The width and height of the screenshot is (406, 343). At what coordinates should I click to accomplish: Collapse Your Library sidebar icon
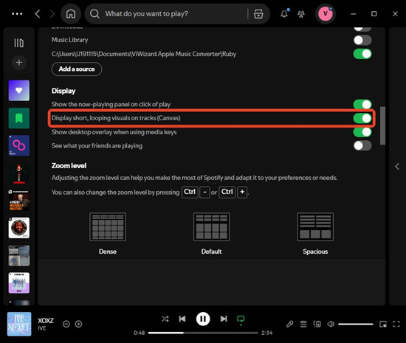pyautogui.click(x=19, y=43)
